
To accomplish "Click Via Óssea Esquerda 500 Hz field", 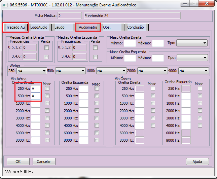I will pyautogui.click(x=186, y=96).
